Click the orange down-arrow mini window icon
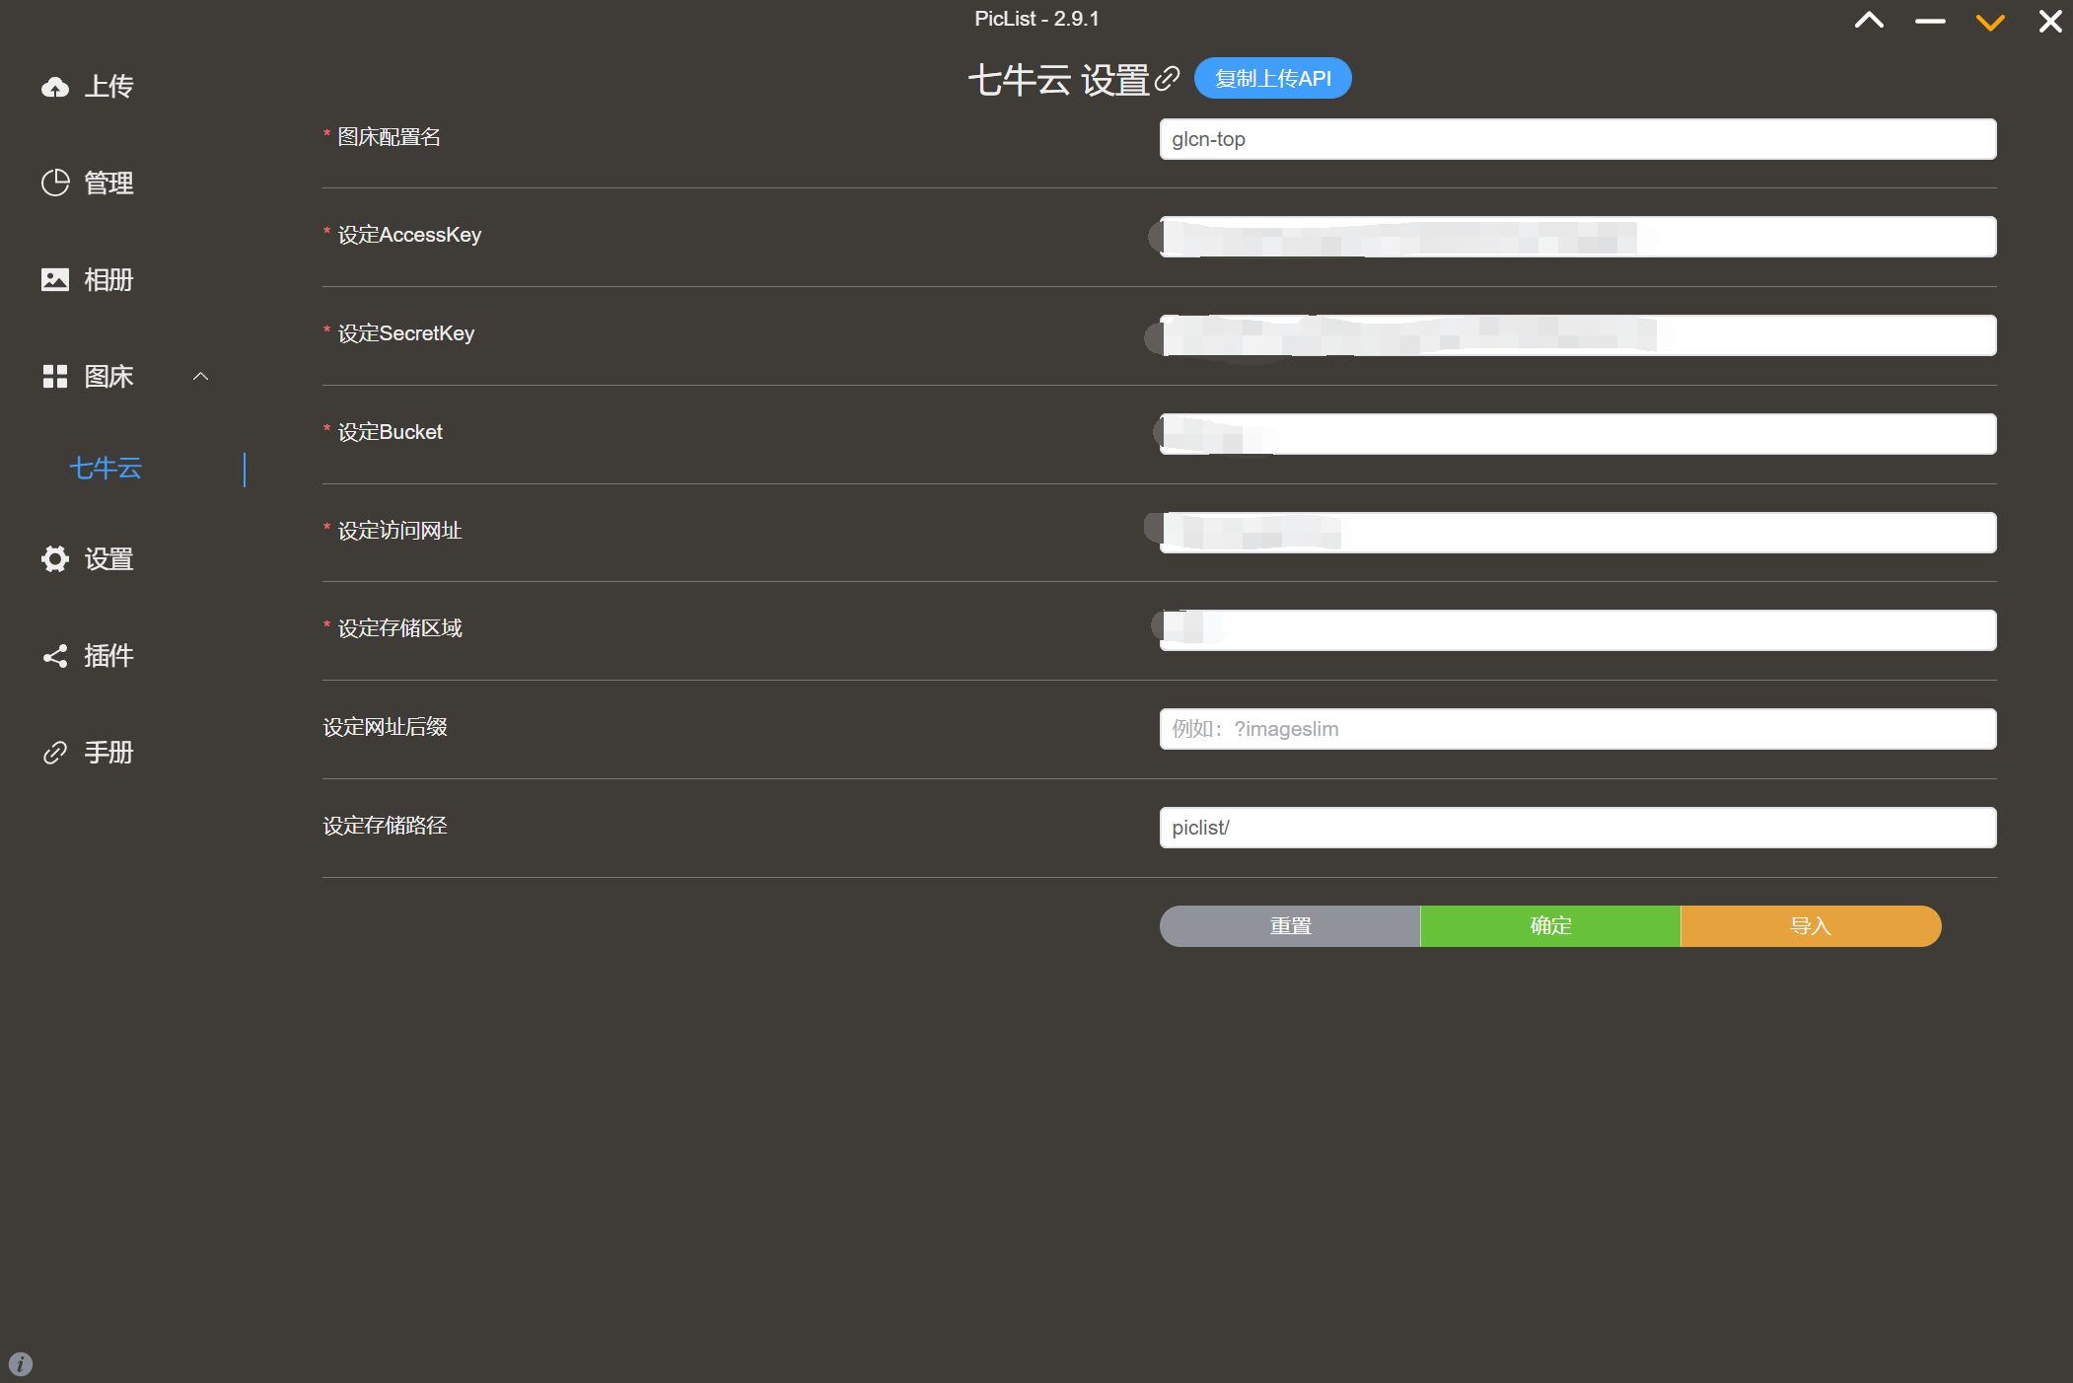The height and width of the screenshot is (1383, 2073). 1990,22
